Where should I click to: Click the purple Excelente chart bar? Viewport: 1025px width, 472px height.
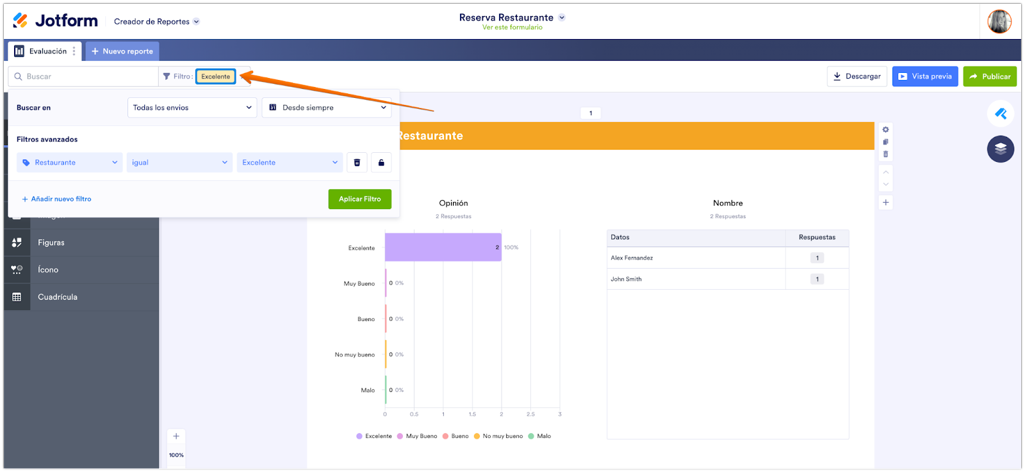[x=442, y=248]
